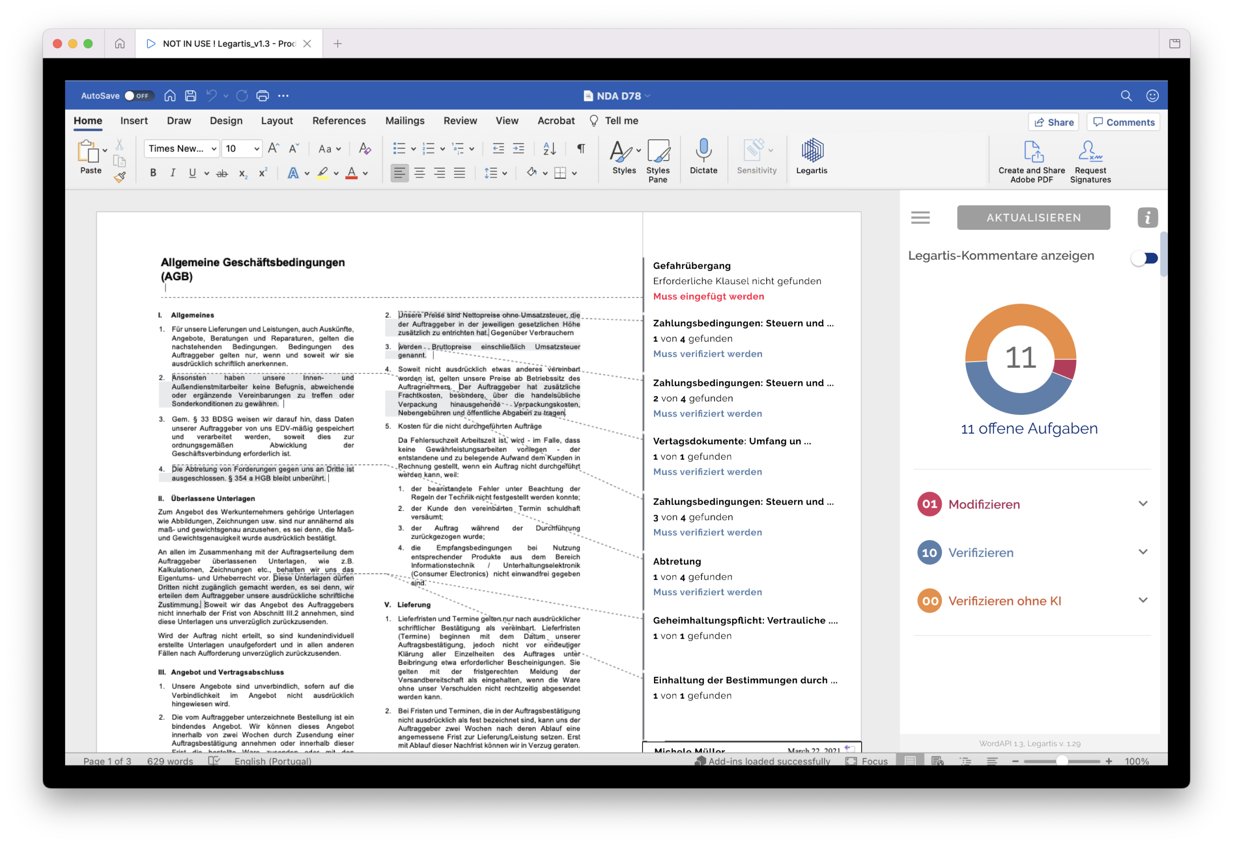Open the Review ribbon tab

coord(460,120)
